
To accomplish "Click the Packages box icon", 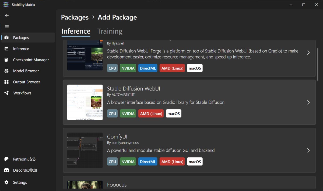I will point(7,38).
